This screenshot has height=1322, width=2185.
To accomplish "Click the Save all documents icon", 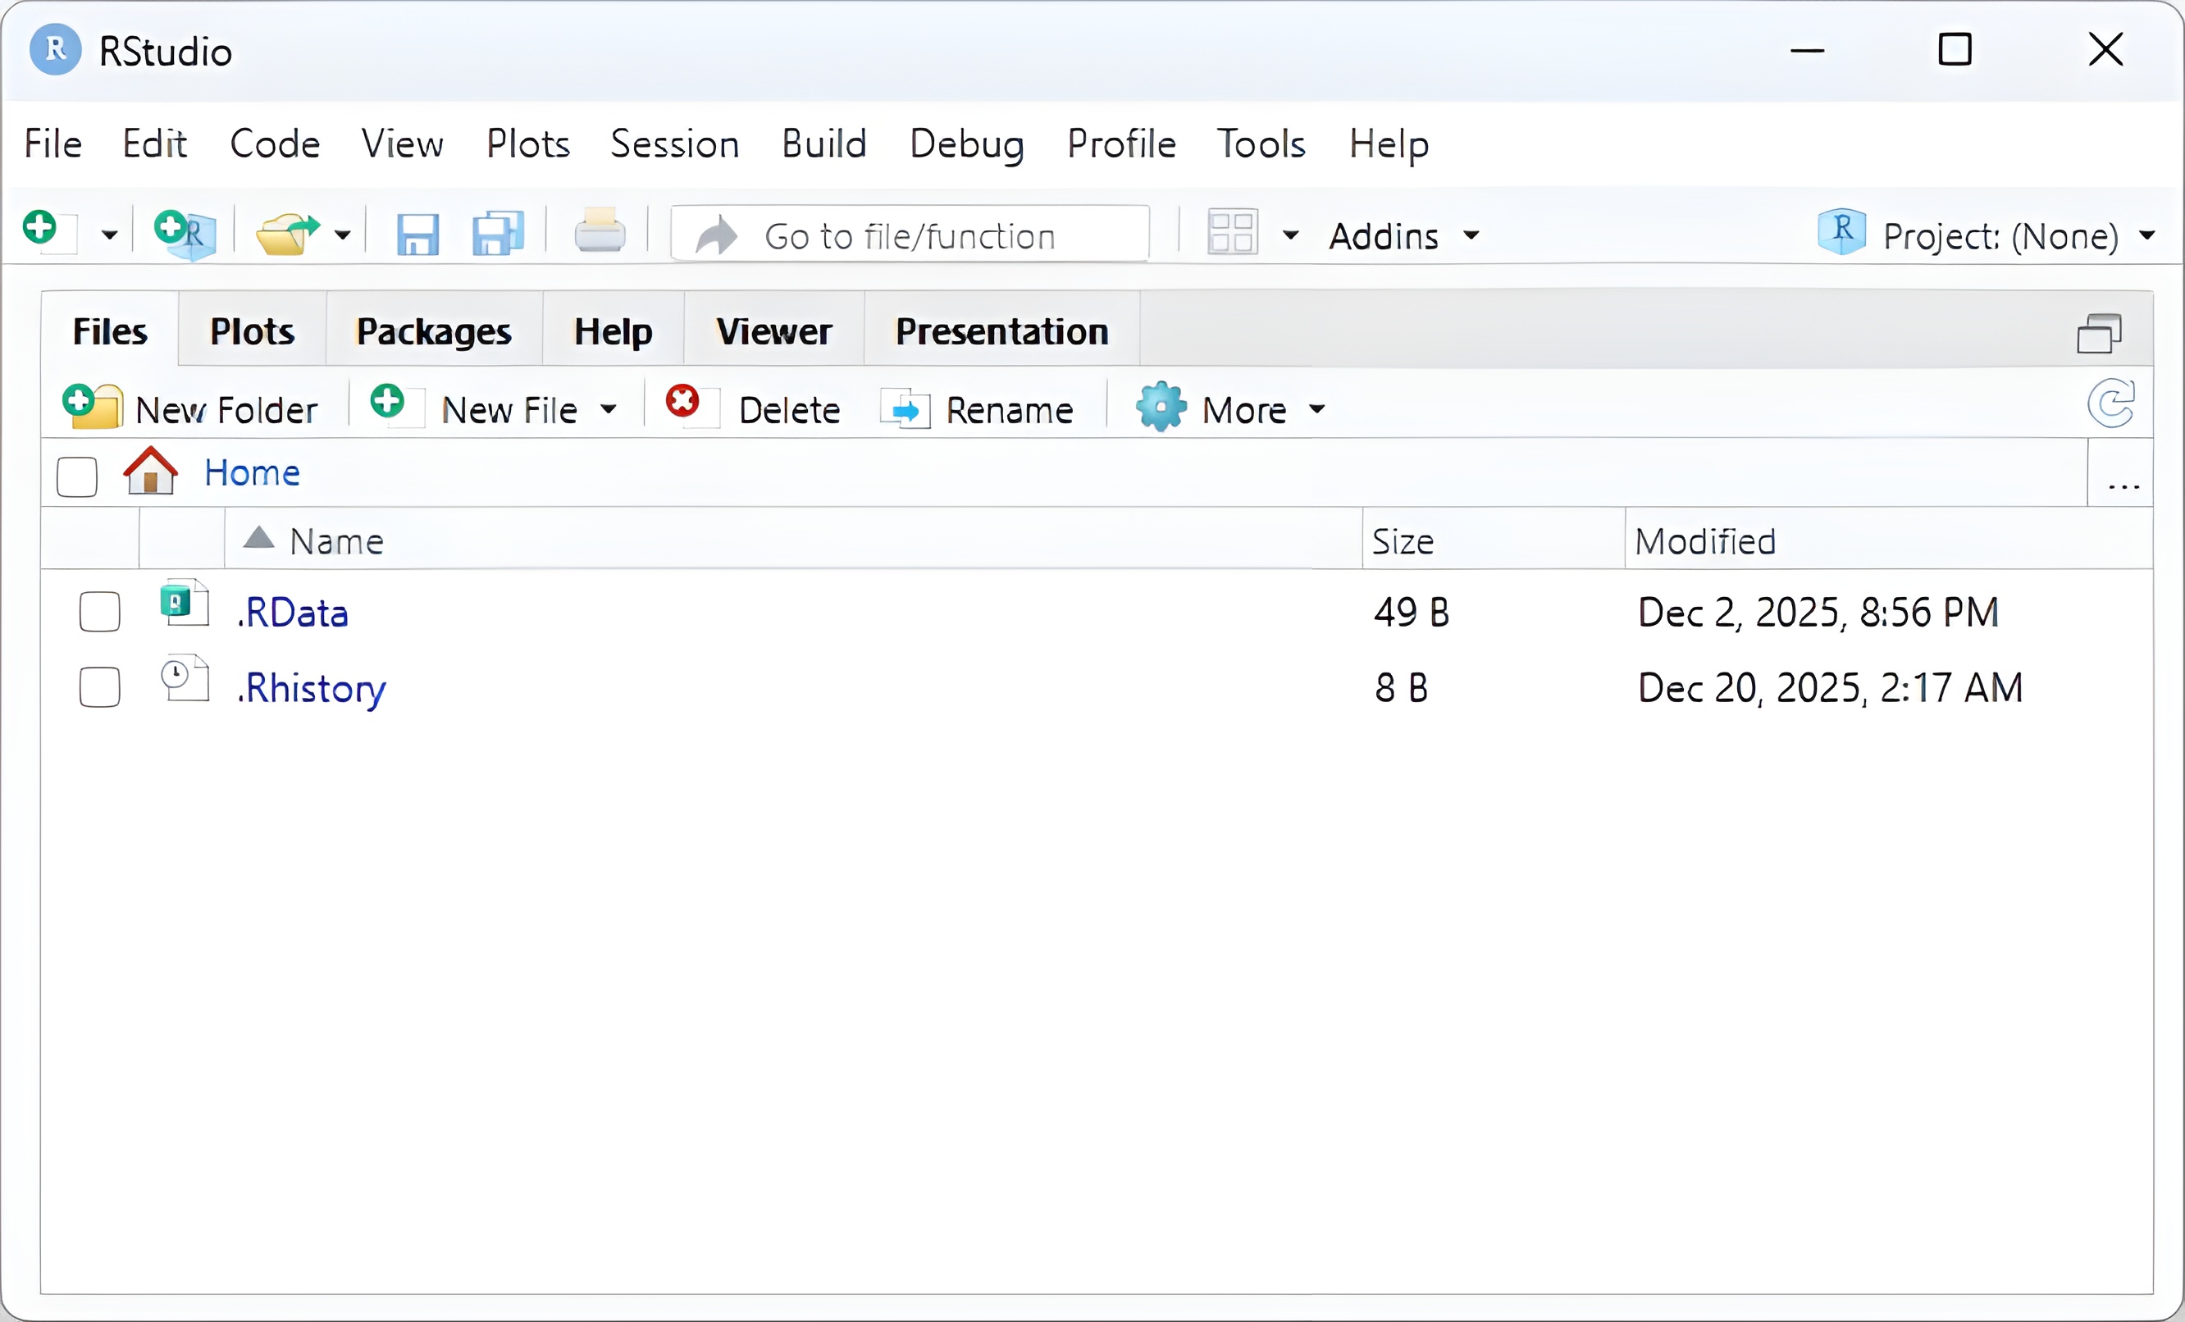I will 498,234.
